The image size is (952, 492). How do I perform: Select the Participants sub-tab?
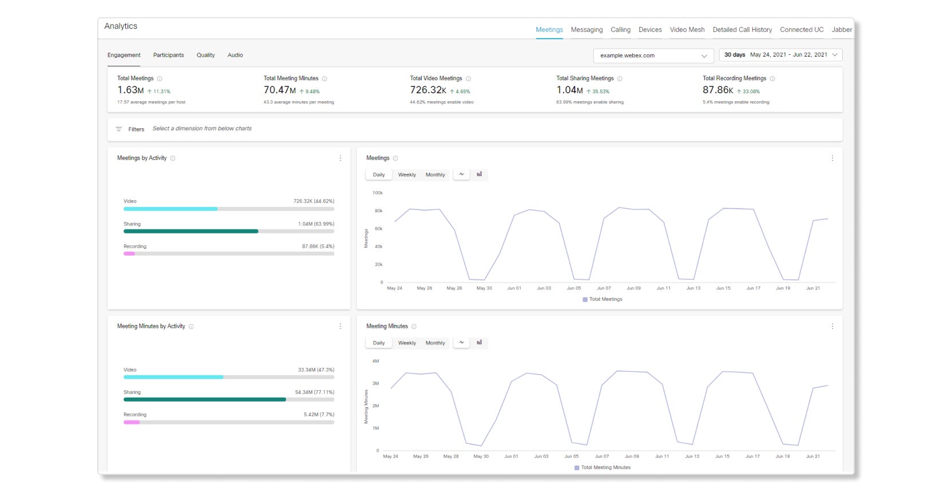(x=168, y=55)
